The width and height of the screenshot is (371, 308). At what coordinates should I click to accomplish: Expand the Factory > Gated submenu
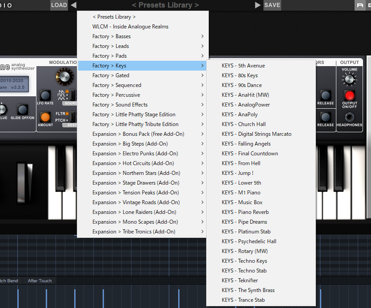coord(142,75)
